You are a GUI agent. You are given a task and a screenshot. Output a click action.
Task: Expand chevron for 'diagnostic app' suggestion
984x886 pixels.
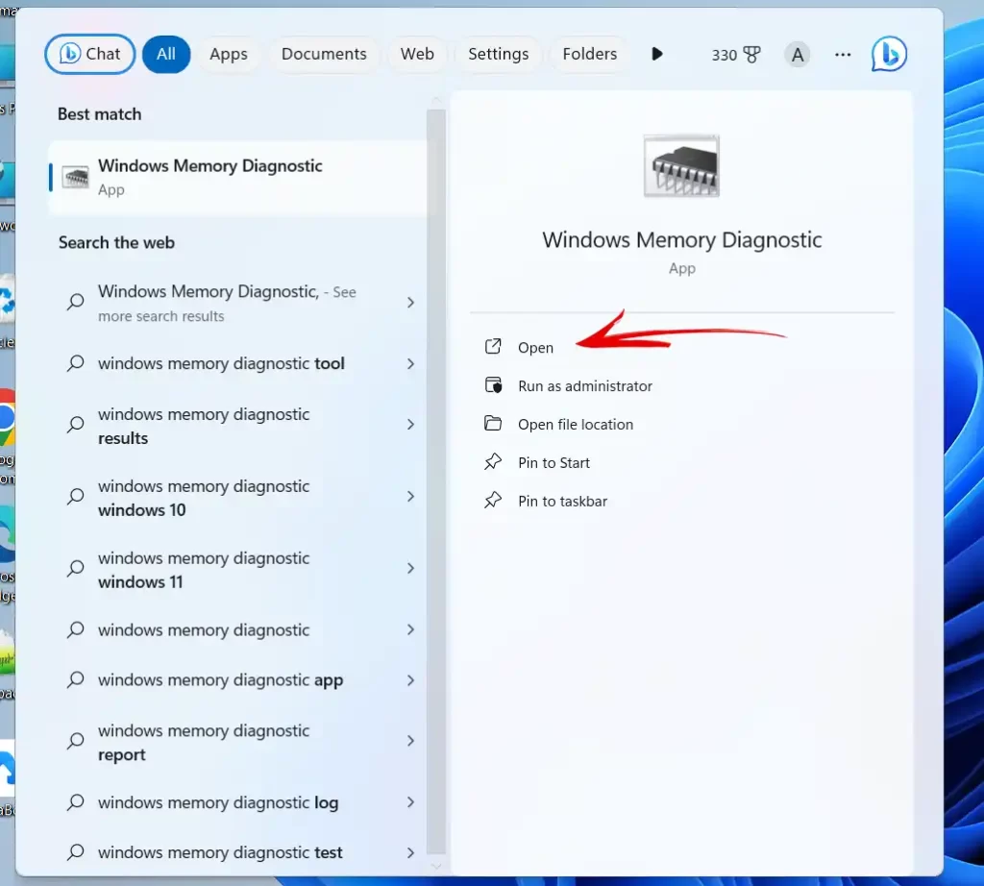[x=410, y=680]
